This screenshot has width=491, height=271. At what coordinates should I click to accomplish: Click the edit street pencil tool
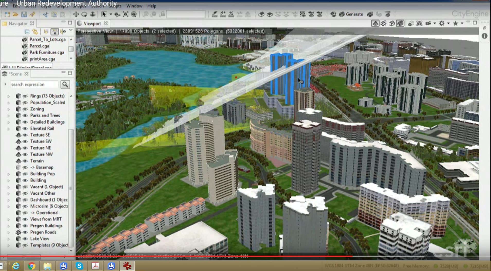point(215,14)
